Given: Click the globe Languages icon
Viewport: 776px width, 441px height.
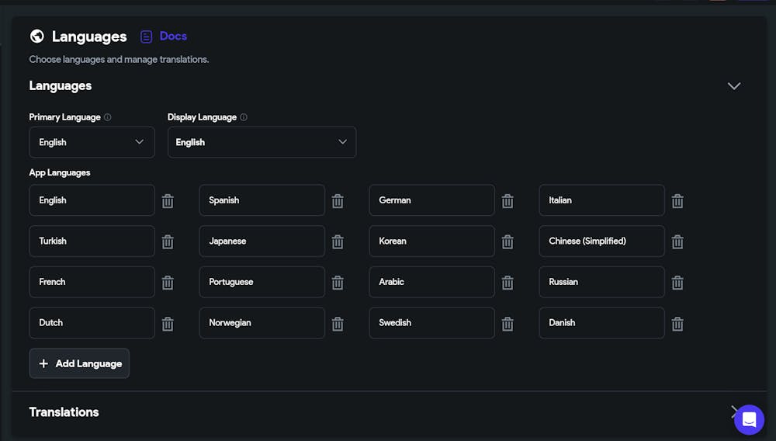Looking at the screenshot, I should click(x=37, y=36).
